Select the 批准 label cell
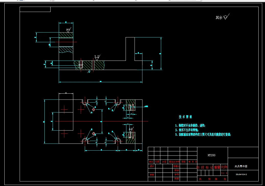 click(x=176, y=179)
